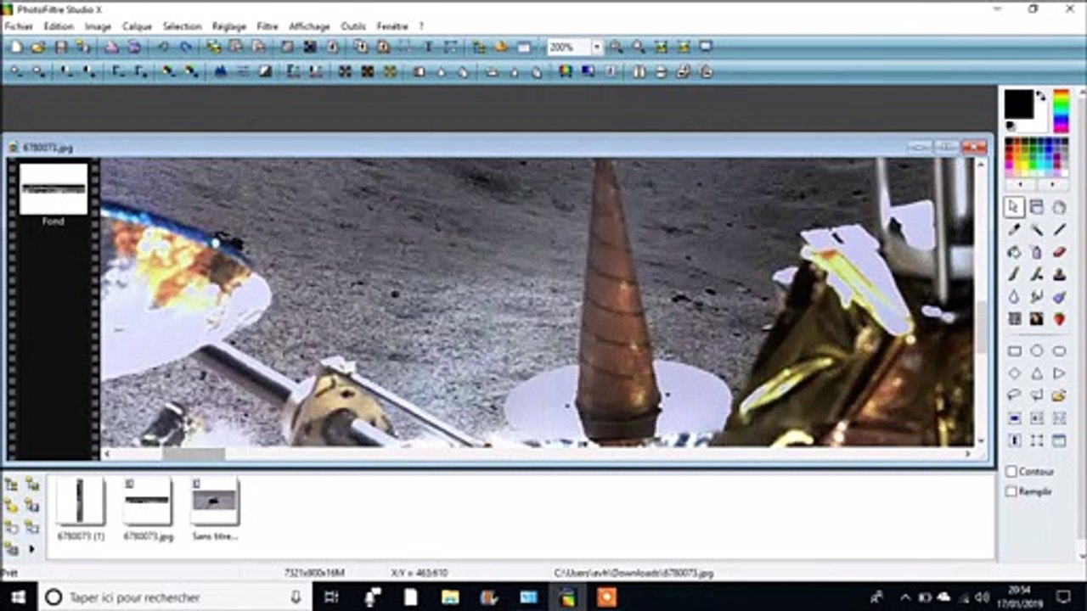Select the Sans titre thumbnail
This screenshot has height=611, width=1087.
[x=214, y=502]
